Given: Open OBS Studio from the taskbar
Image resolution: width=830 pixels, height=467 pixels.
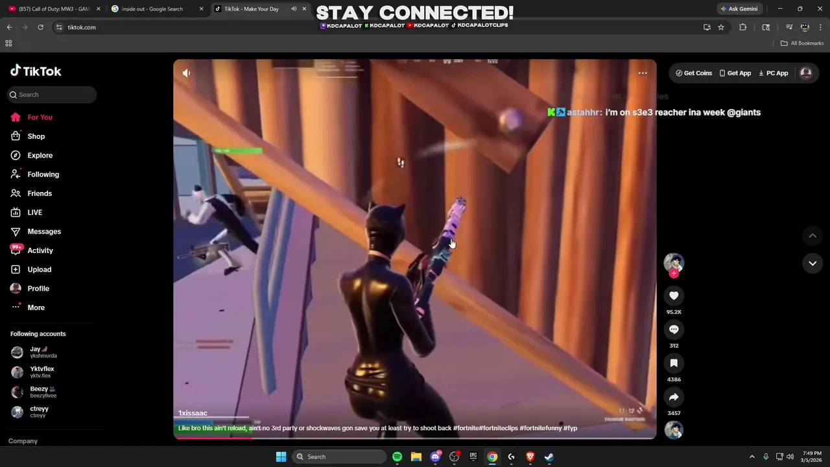Looking at the screenshot, I should pyautogui.click(x=454, y=457).
